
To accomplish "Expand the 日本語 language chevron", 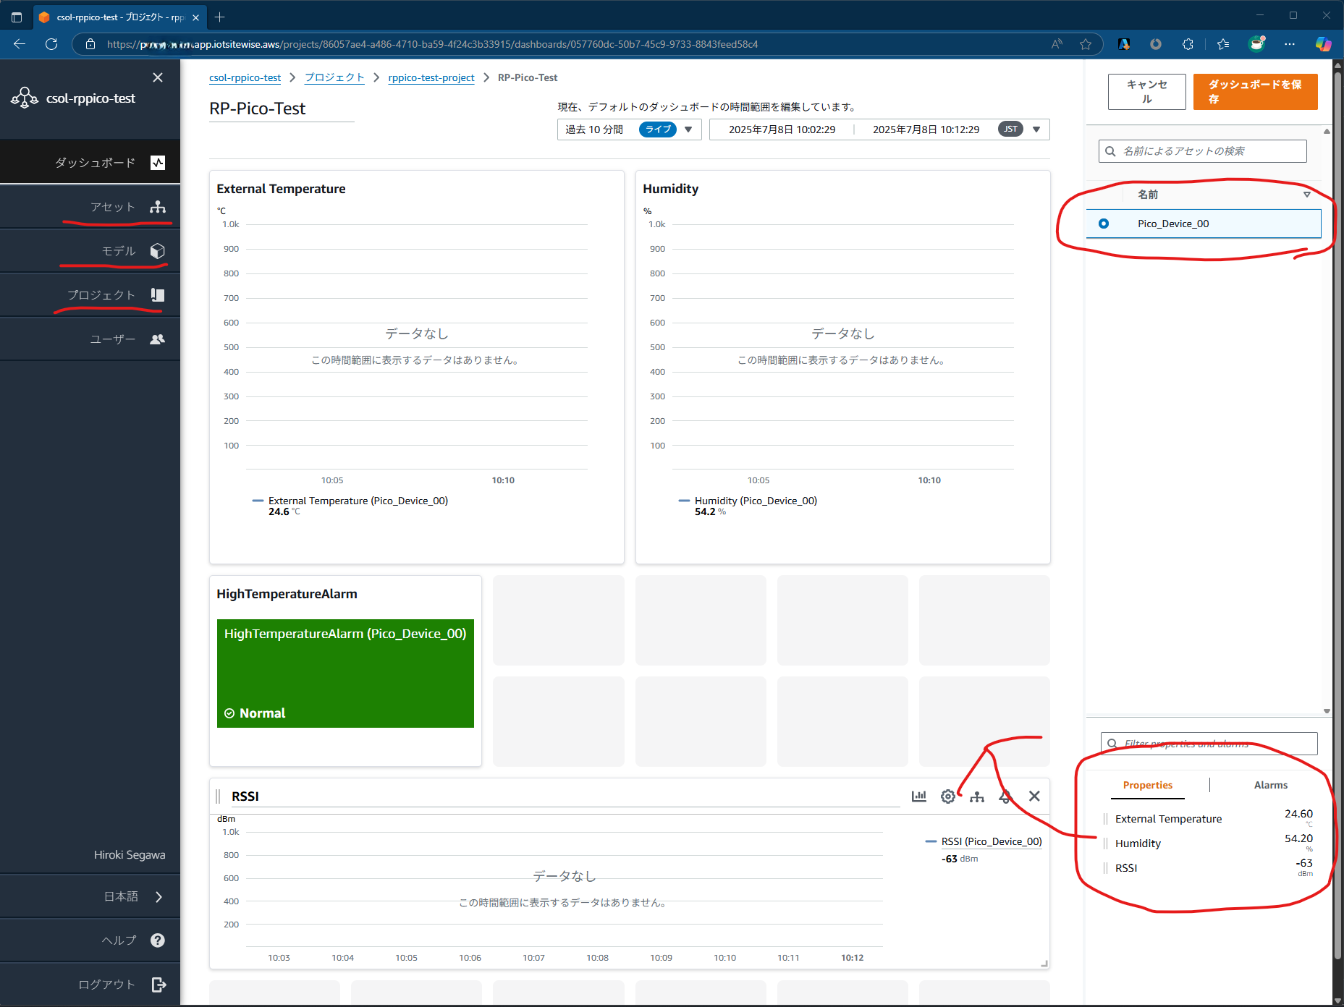I will [x=159, y=896].
